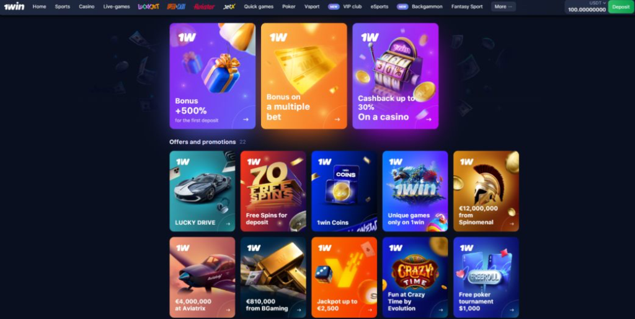Open the Crazy Time by Evolution promo
The width and height of the screenshot is (635, 319).
(x=415, y=277)
